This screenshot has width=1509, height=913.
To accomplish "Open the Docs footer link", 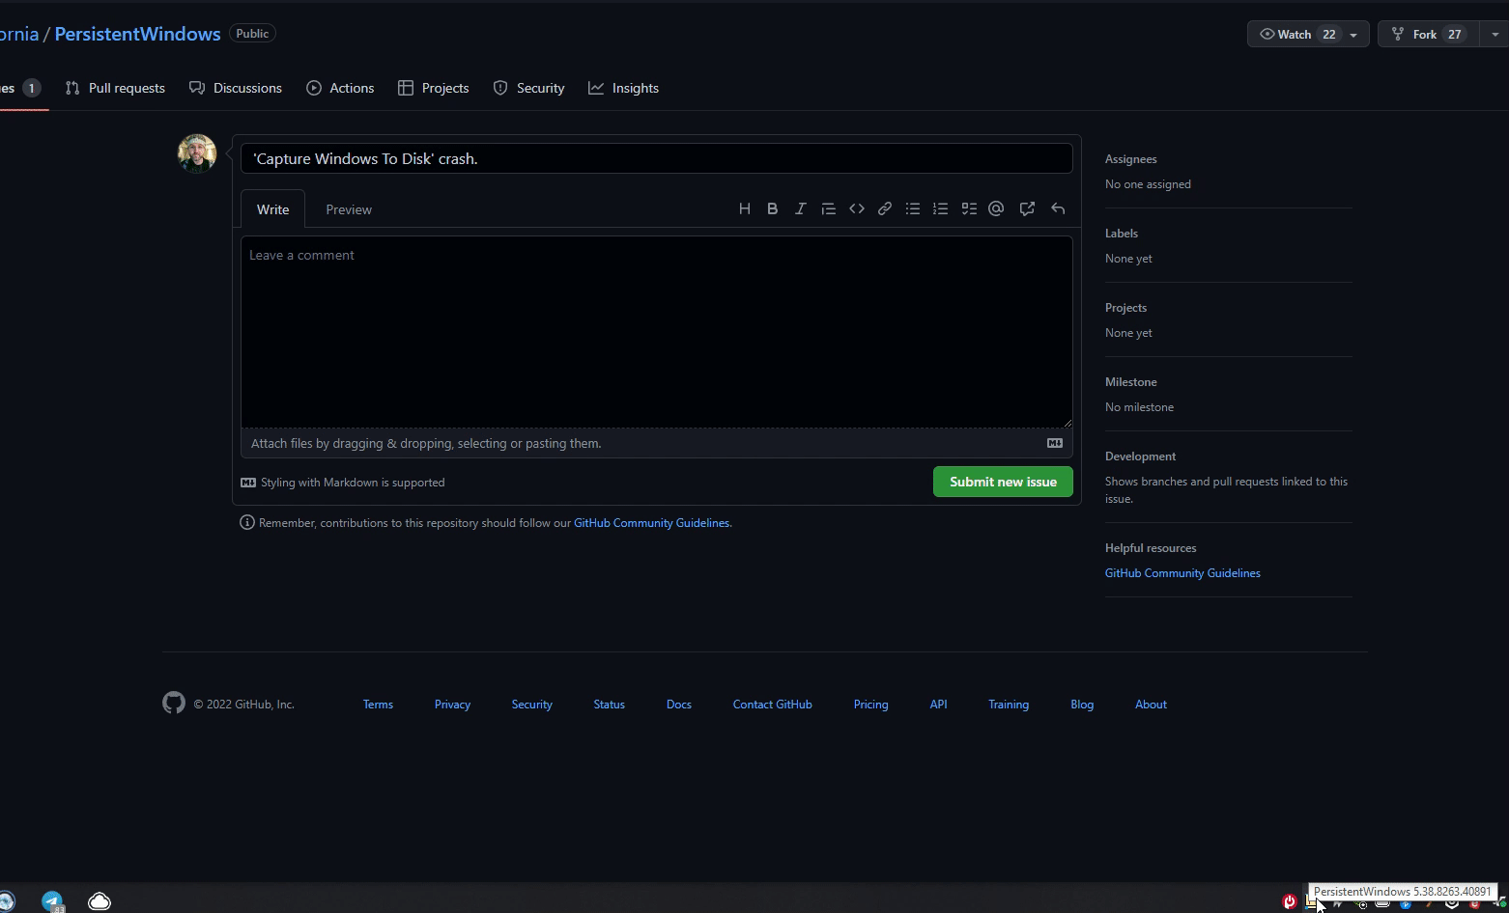I will [x=678, y=705].
